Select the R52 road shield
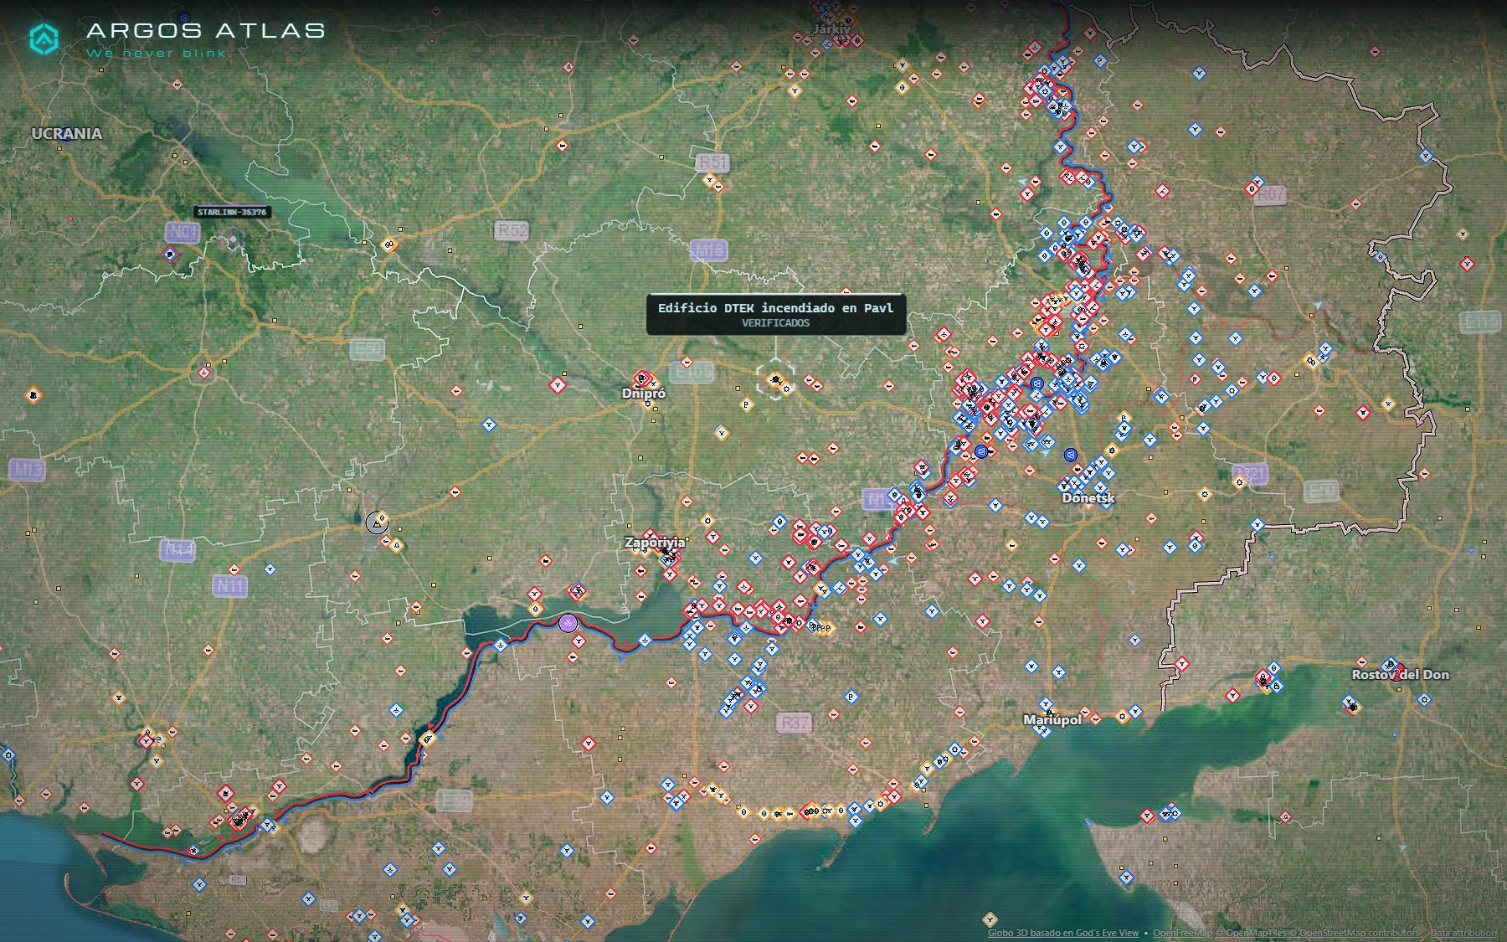The image size is (1507, 942). tap(512, 230)
